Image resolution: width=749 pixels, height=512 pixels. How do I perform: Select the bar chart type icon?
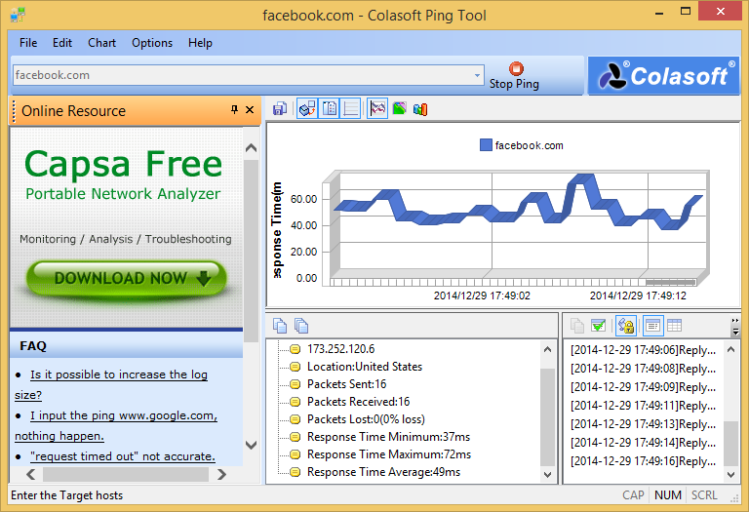point(420,109)
